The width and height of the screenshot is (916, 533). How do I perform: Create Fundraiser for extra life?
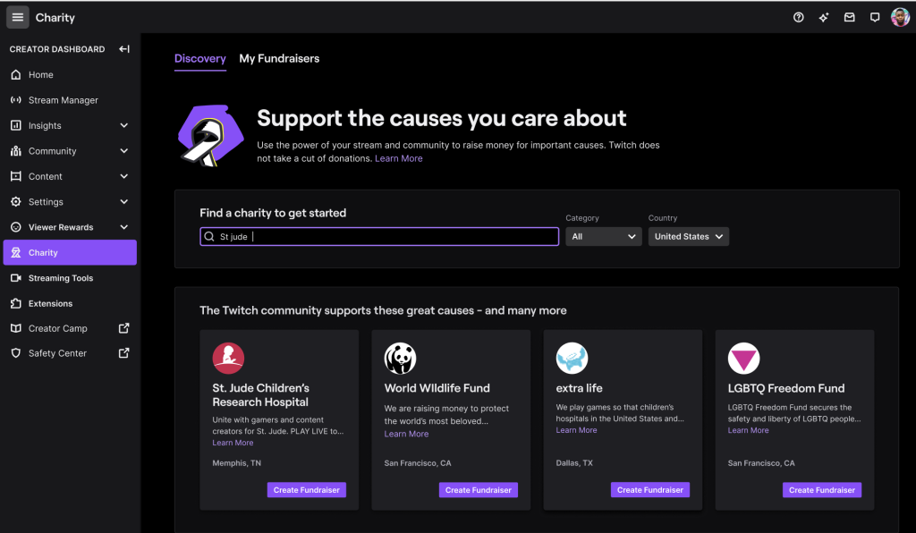pos(650,490)
